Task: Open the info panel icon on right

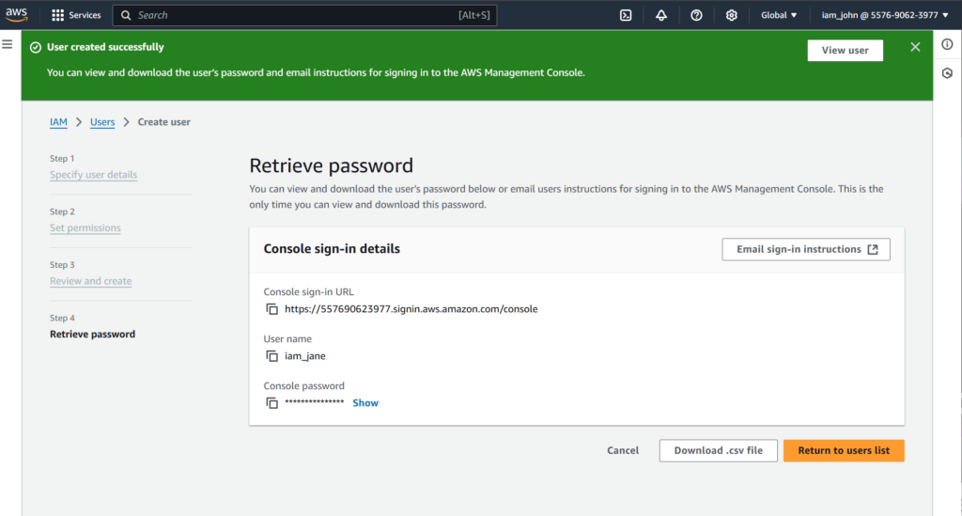Action: 947,45
